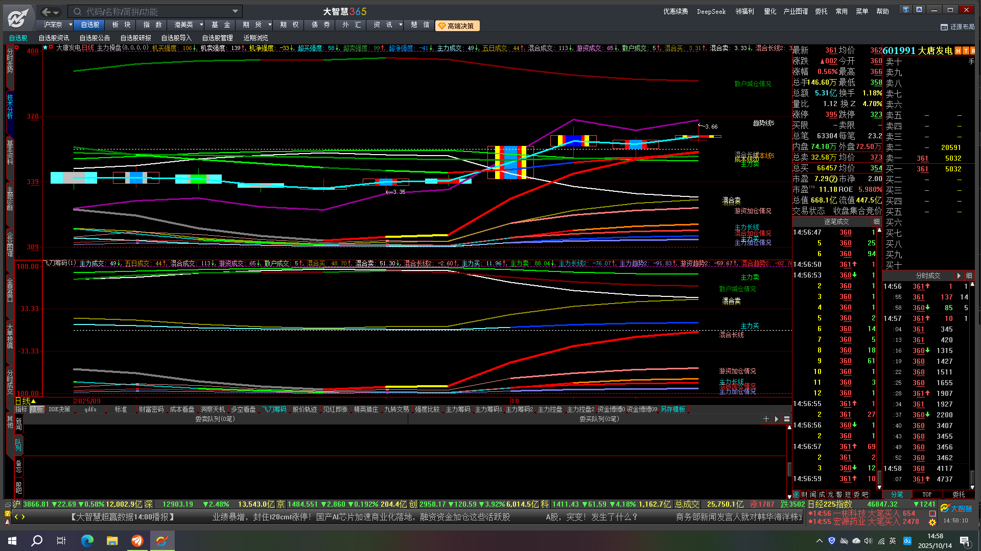
Task: Click the hamburger list icon in queue header
Action: click(x=787, y=419)
